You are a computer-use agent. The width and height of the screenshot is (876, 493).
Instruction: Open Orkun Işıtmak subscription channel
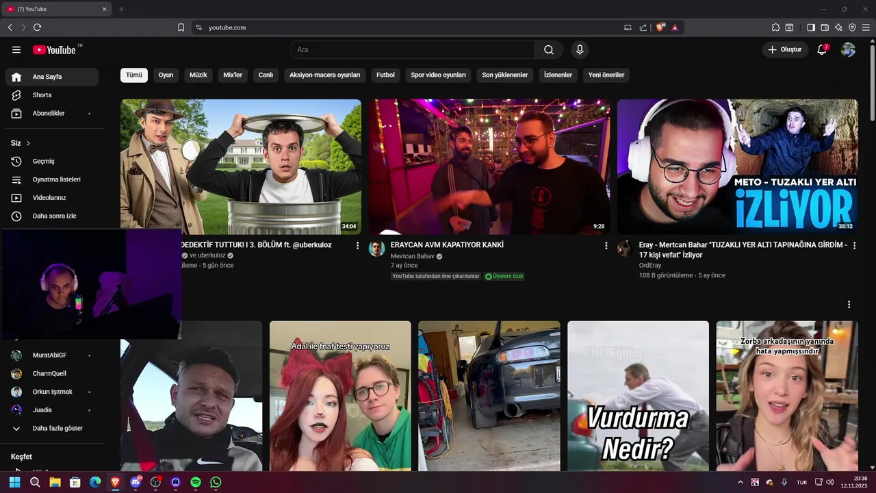52,392
